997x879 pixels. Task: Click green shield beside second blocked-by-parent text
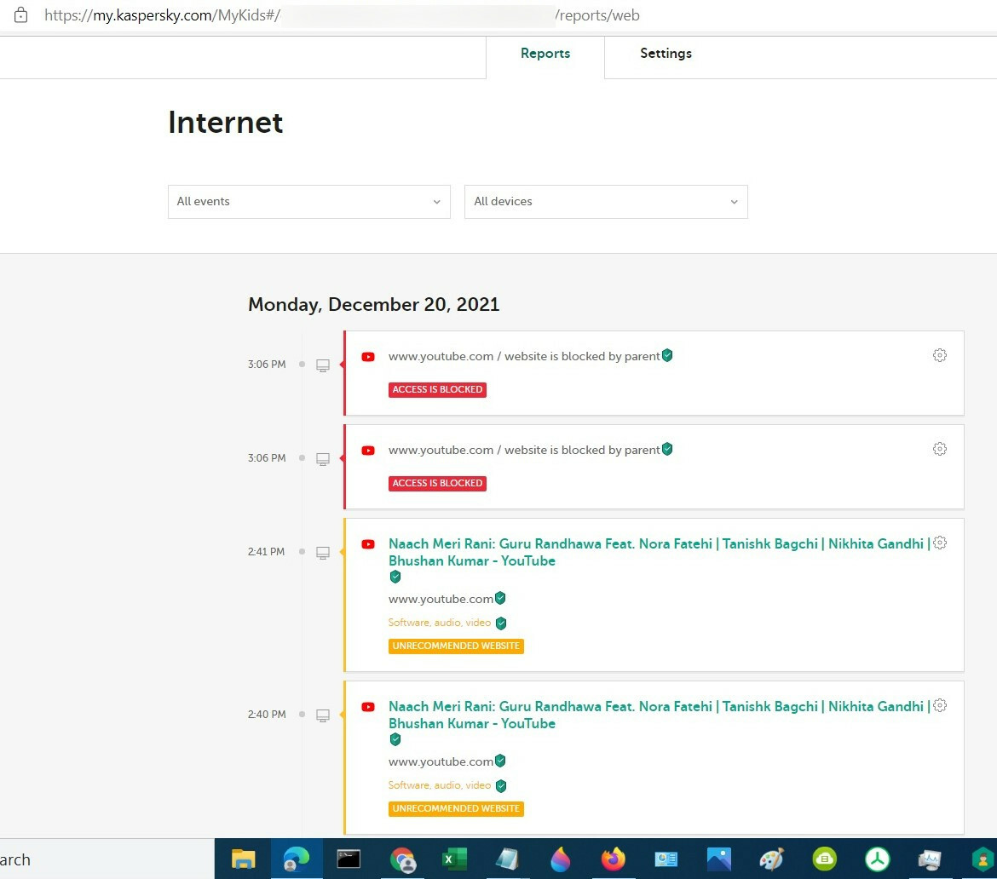pos(667,450)
